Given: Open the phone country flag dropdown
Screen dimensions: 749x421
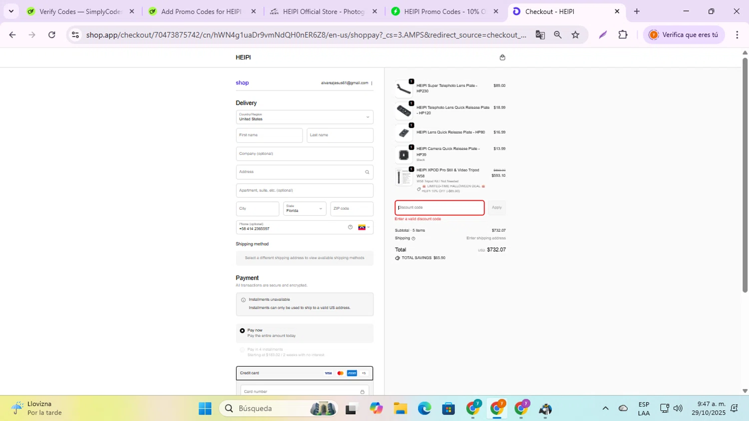Looking at the screenshot, I should pyautogui.click(x=364, y=227).
